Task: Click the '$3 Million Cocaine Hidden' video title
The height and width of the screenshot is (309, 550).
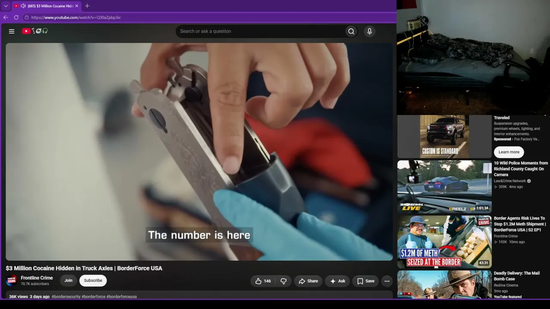Action: point(84,268)
